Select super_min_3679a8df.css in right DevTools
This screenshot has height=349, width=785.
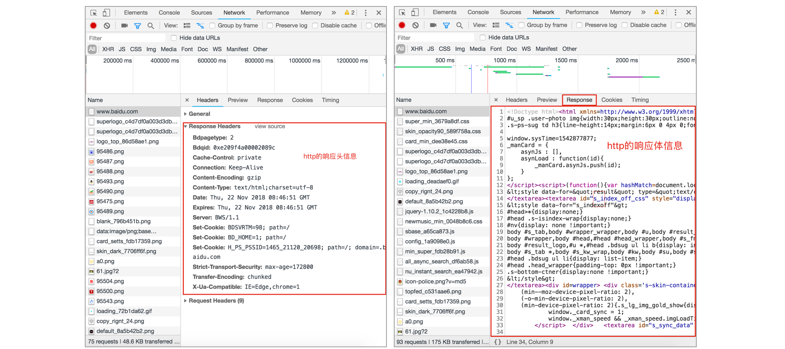[x=442, y=122]
